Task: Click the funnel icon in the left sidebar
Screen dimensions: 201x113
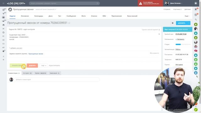Action: pyautogui.click(x=3, y=13)
